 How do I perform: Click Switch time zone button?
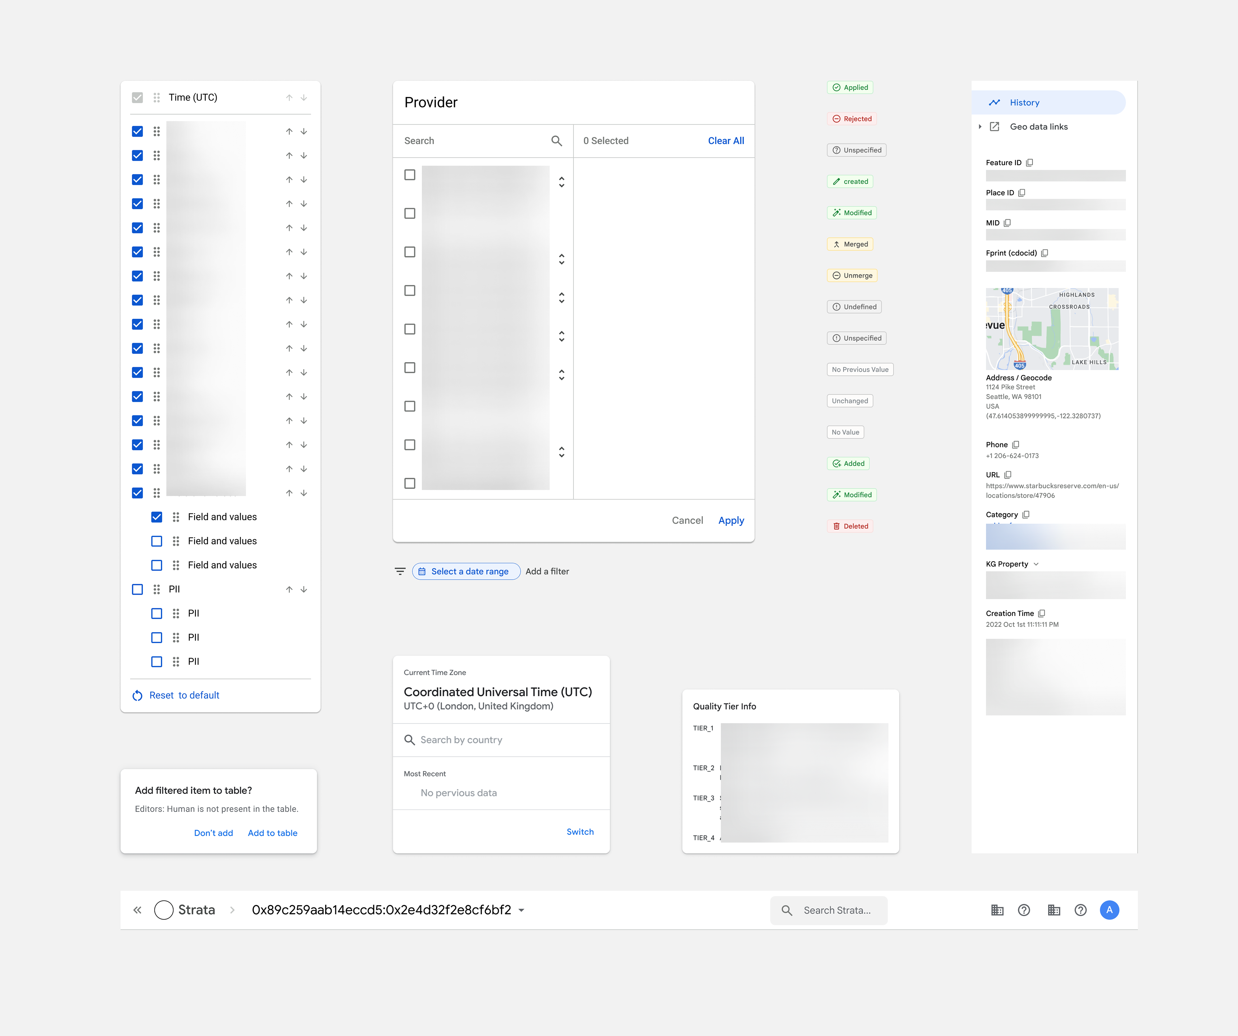coord(580,832)
